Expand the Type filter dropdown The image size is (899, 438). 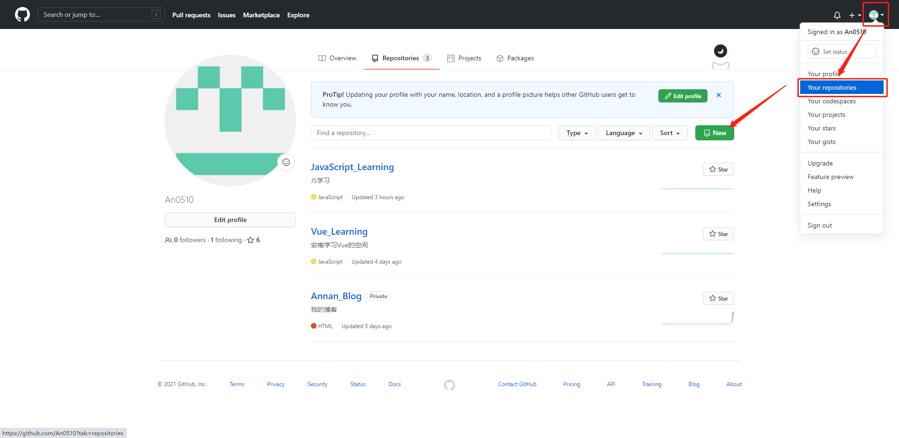coord(577,133)
